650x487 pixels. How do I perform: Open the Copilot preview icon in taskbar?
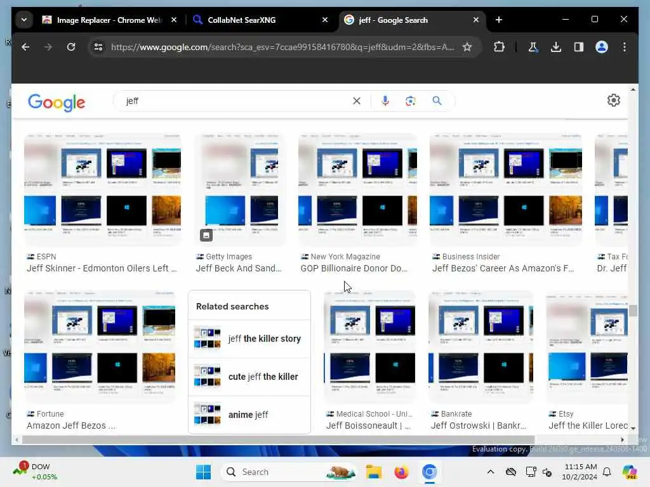coord(630,472)
